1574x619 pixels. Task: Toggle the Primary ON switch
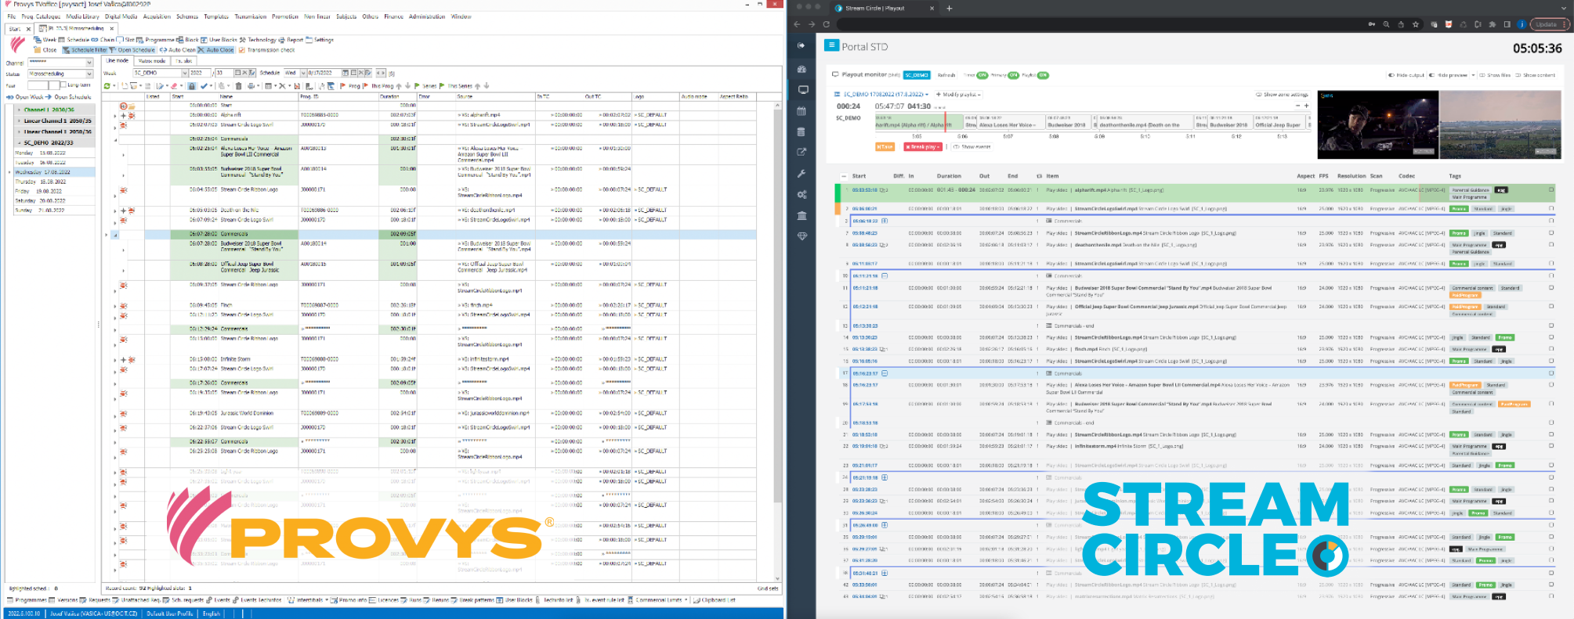(x=1013, y=75)
